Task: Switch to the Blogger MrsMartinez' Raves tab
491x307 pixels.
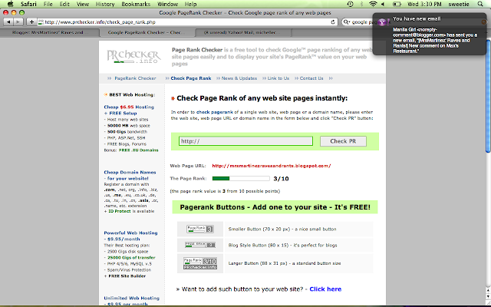Action: point(49,32)
